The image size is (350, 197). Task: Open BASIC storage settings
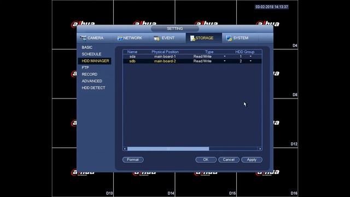point(87,48)
